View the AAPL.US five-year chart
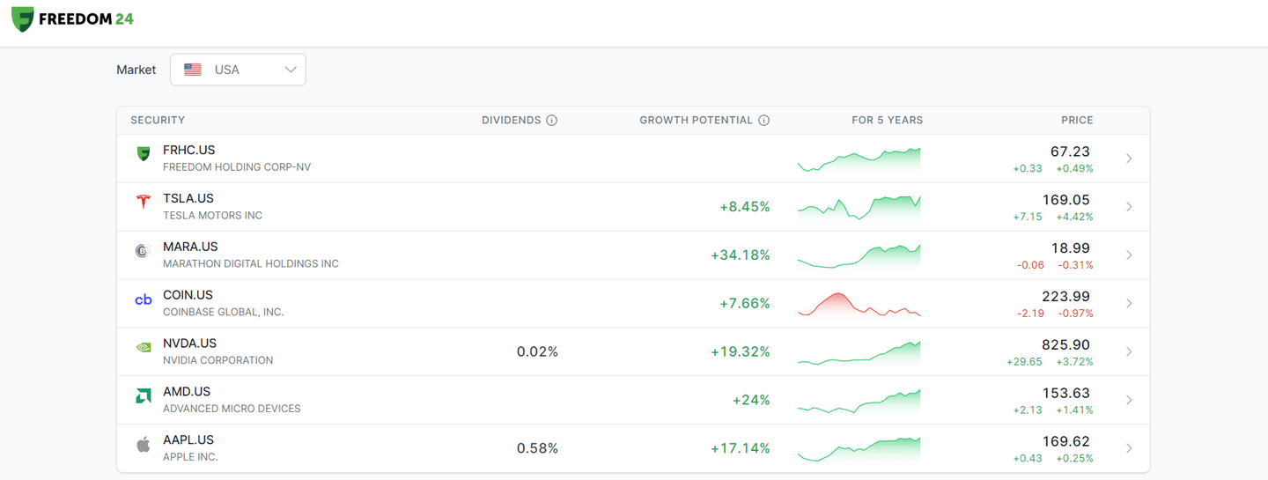The image size is (1268, 480). click(859, 449)
